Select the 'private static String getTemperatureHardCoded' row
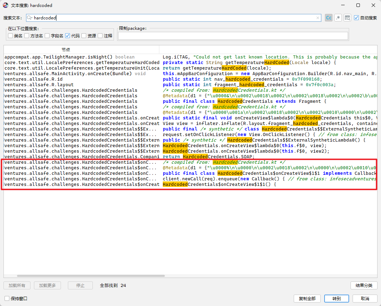 point(190,63)
